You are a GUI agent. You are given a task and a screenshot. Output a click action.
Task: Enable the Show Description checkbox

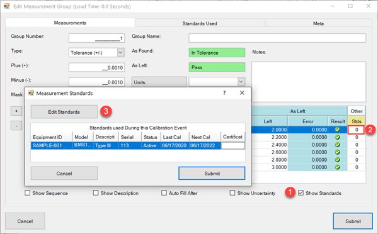(96, 193)
